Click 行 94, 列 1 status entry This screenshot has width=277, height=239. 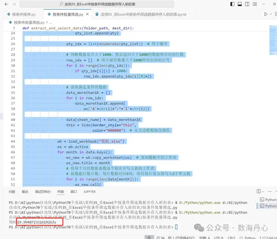(x=175, y=238)
